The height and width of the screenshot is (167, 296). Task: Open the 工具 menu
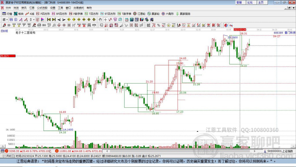tap(60, 8)
